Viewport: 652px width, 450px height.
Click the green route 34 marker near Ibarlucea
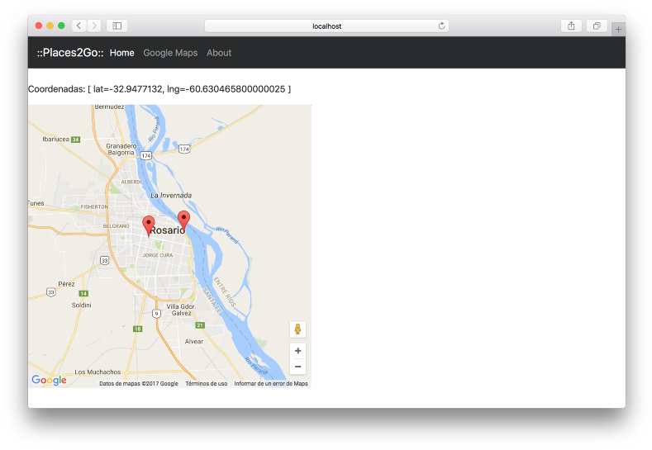coord(76,140)
